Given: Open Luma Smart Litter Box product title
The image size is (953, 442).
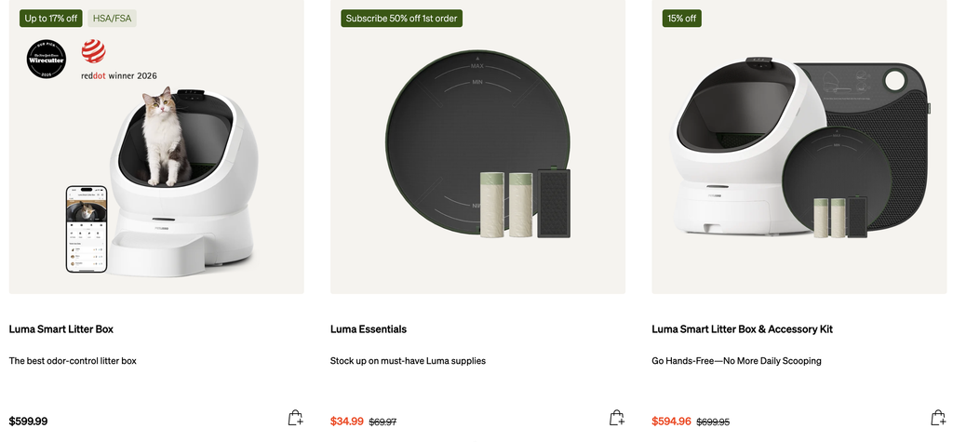Looking at the screenshot, I should (60, 328).
